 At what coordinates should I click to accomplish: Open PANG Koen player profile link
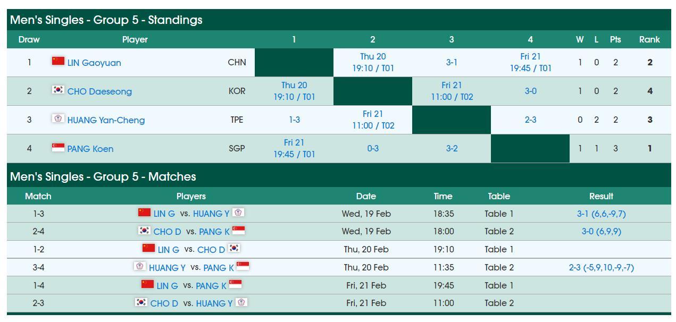tap(90, 149)
